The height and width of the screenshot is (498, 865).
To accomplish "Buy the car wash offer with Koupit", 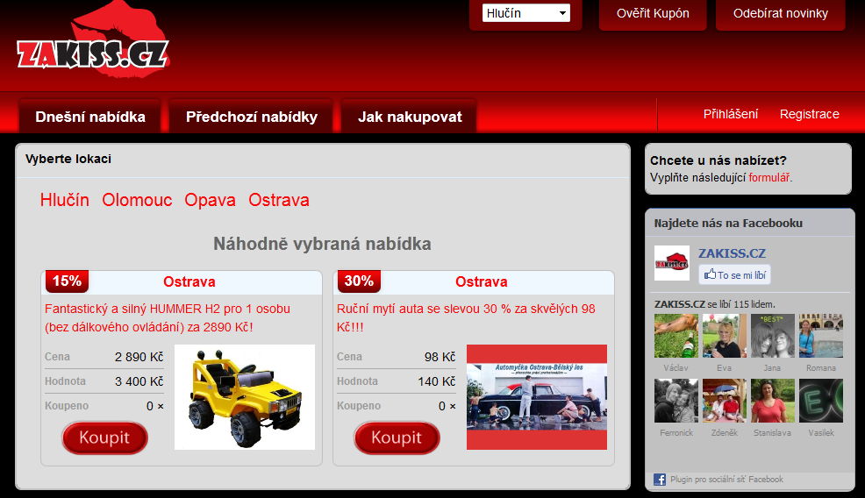I will pyautogui.click(x=397, y=438).
